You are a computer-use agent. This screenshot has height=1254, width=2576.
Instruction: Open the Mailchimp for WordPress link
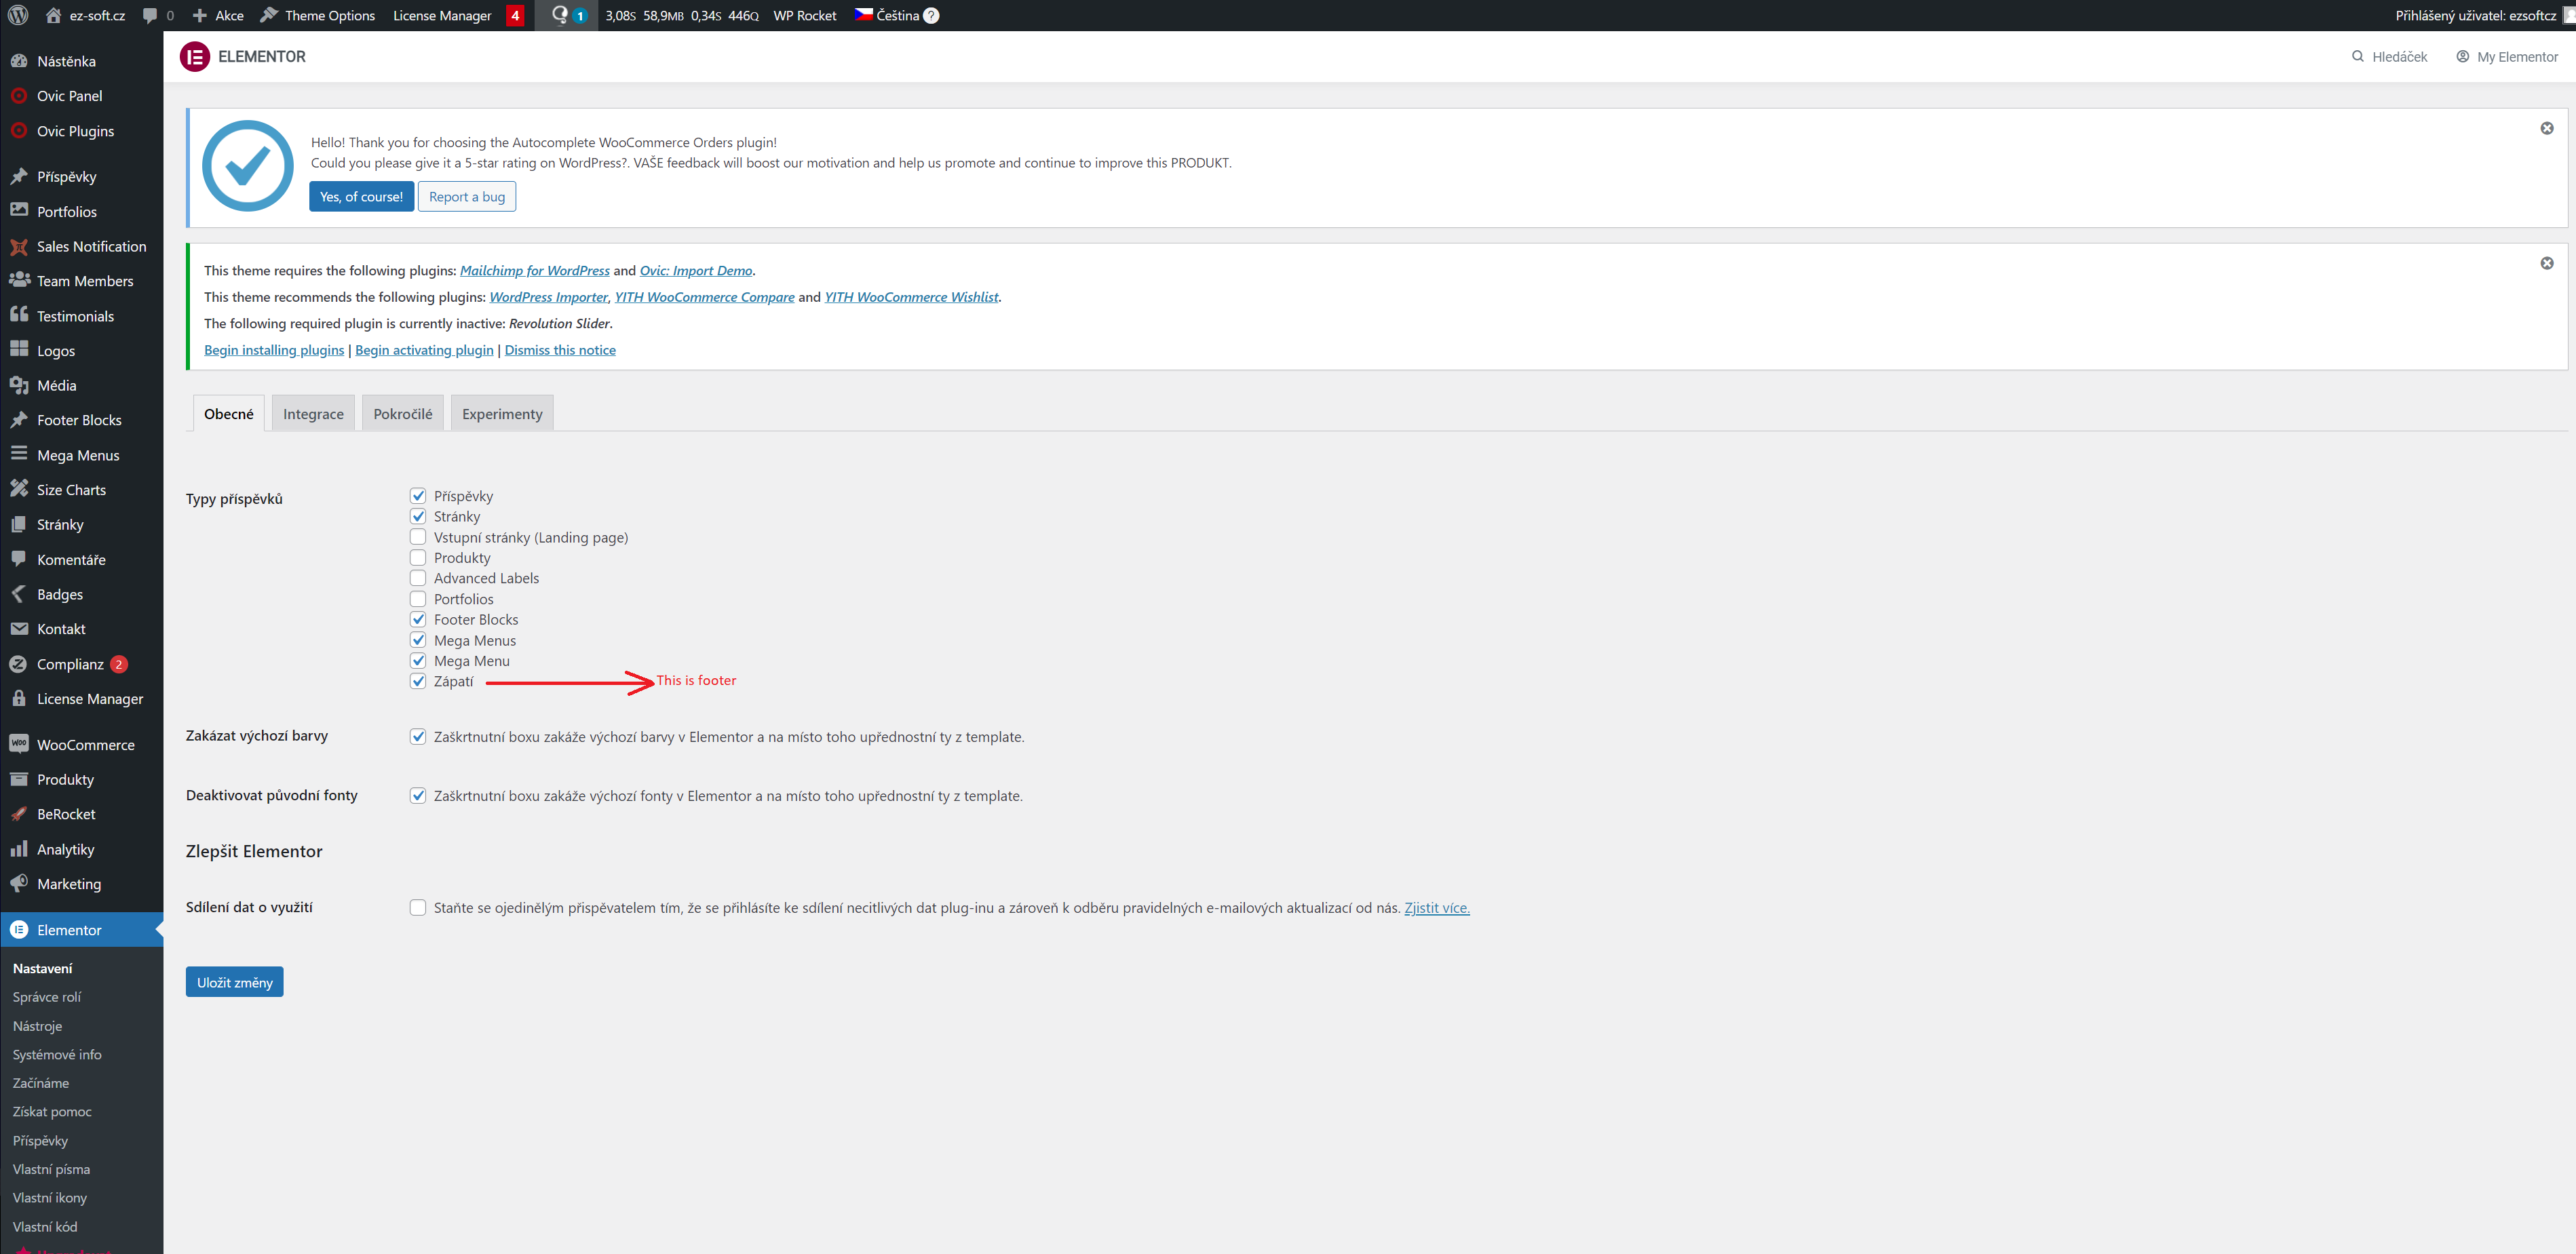coord(535,271)
